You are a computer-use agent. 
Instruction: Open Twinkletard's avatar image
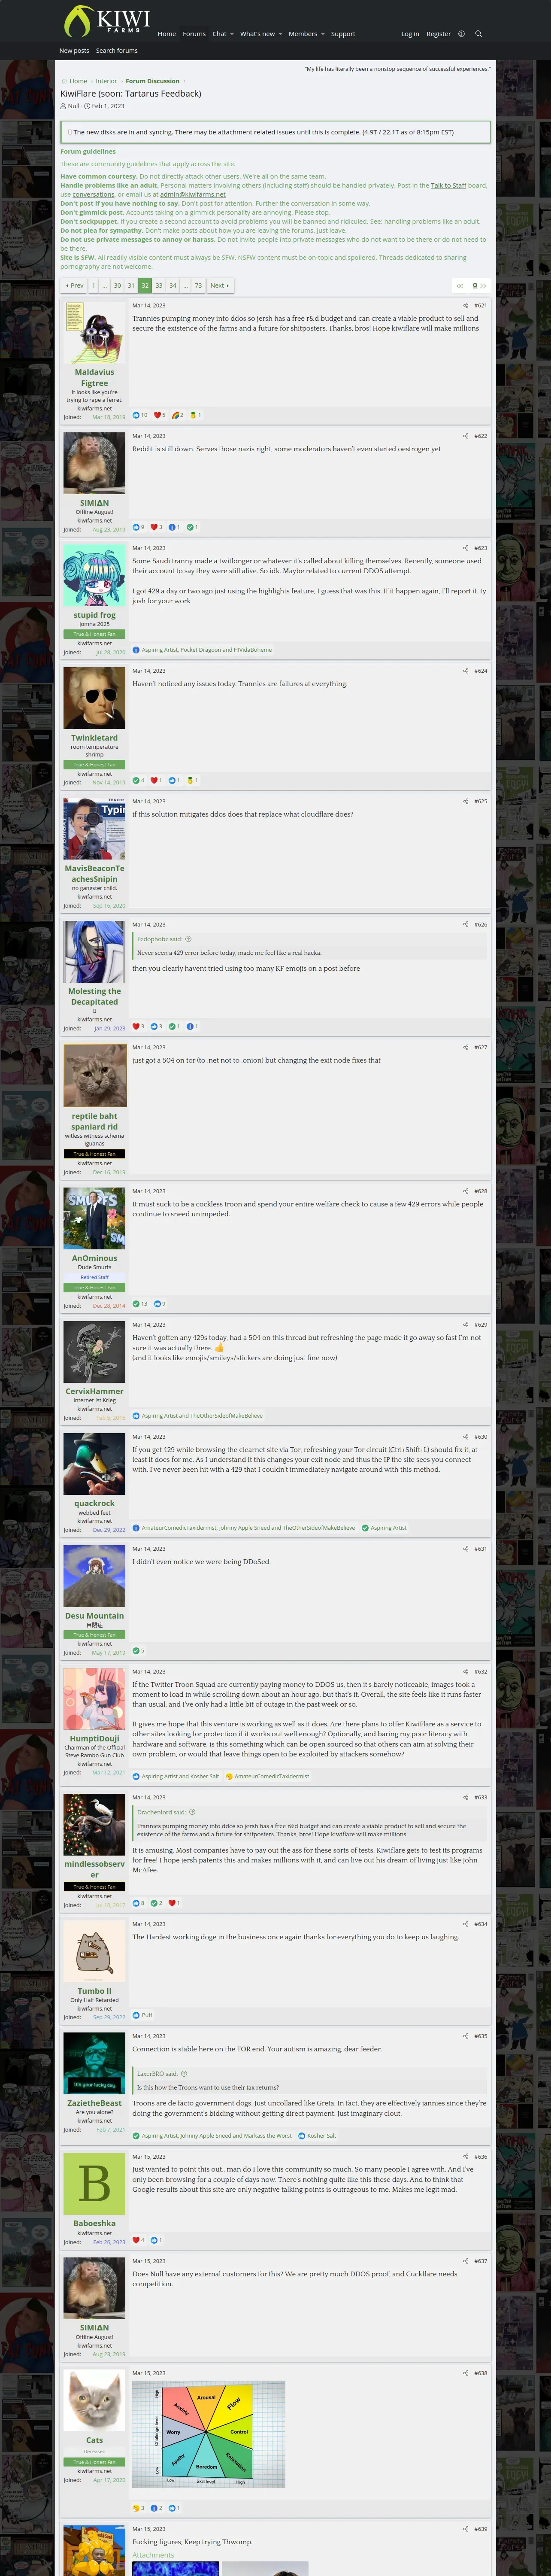pyautogui.click(x=94, y=698)
